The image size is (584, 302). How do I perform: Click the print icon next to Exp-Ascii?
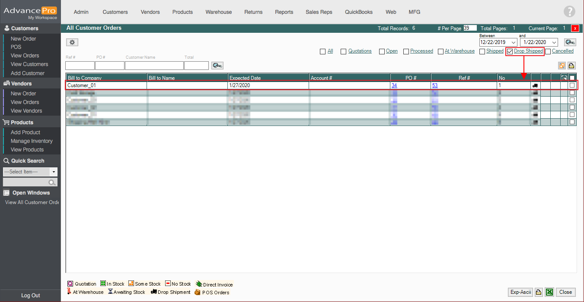(x=539, y=292)
